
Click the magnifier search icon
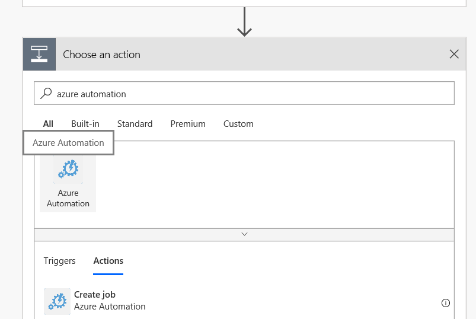(x=46, y=93)
